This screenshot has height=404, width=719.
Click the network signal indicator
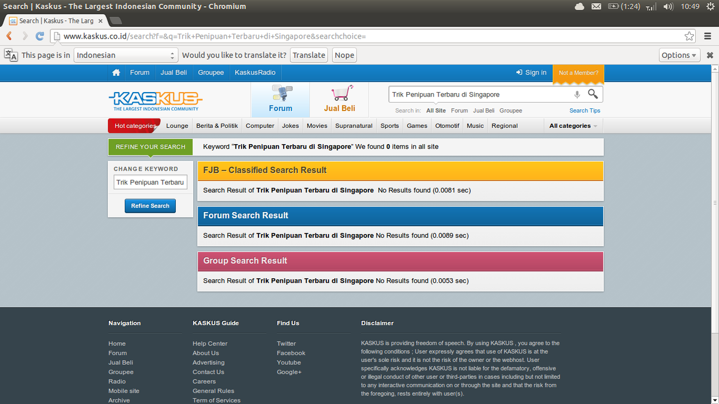[651, 6]
